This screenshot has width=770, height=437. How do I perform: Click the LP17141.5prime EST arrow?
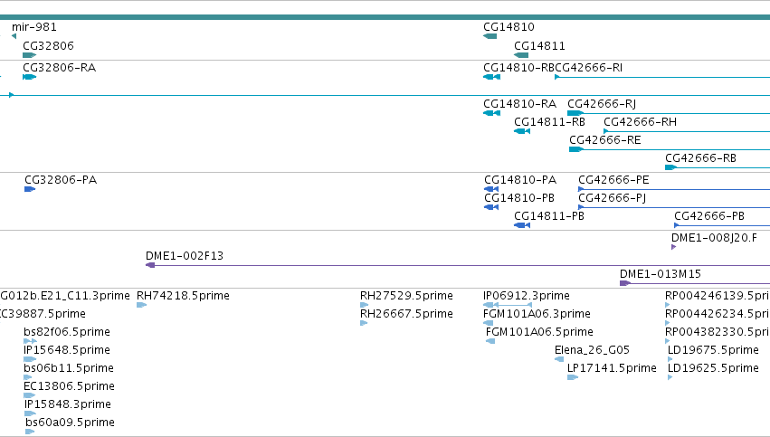573,377
